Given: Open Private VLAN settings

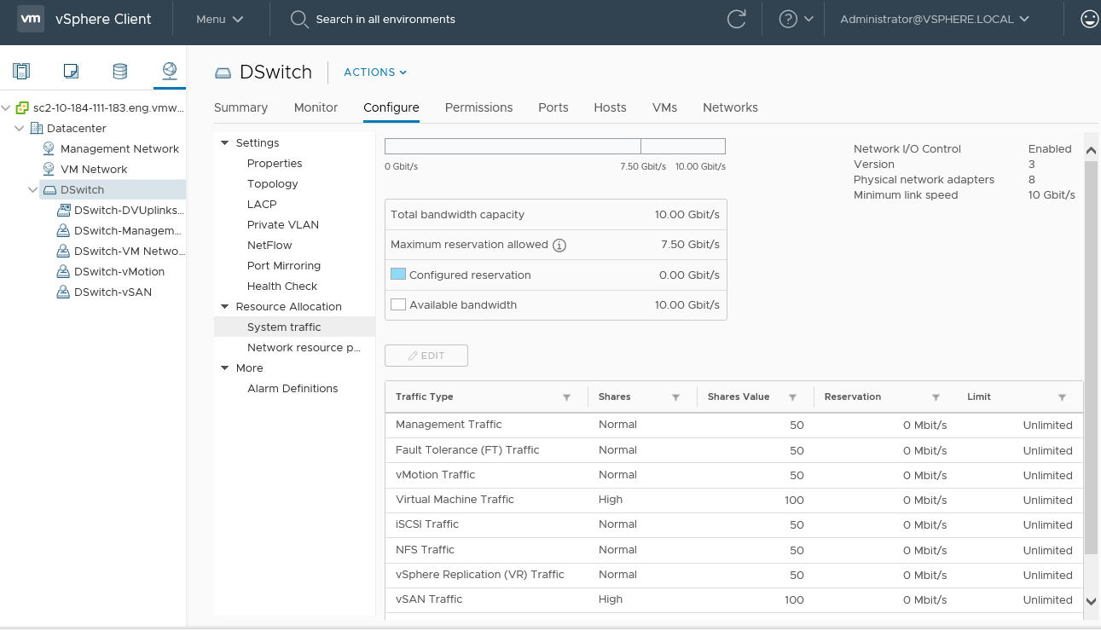Looking at the screenshot, I should pyautogui.click(x=283, y=225).
